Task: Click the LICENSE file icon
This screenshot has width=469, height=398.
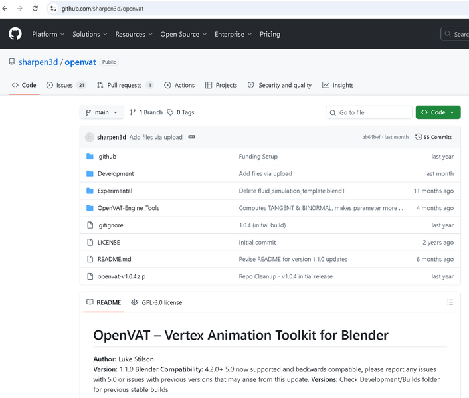Action: coord(90,242)
